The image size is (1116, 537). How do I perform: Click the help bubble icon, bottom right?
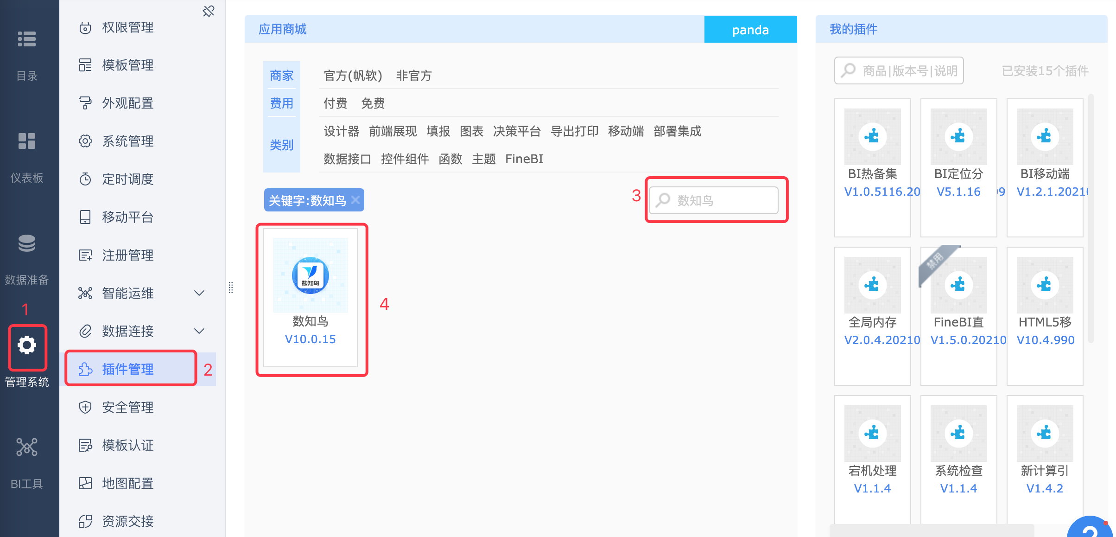pyautogui.click(x=1090, y=527)
